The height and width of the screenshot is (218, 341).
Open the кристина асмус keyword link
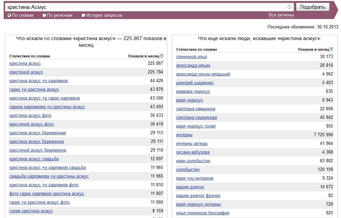tap(25, 63)
